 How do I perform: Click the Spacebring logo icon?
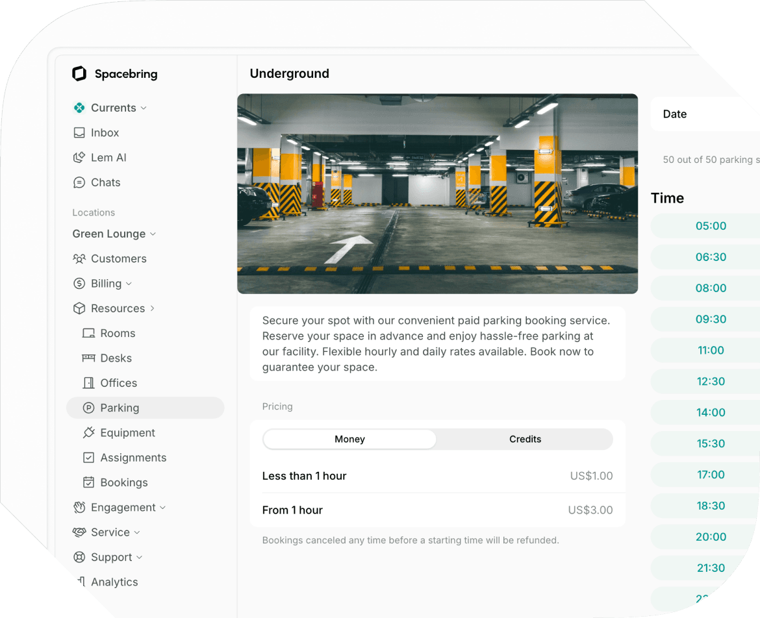tap(79, 73)
